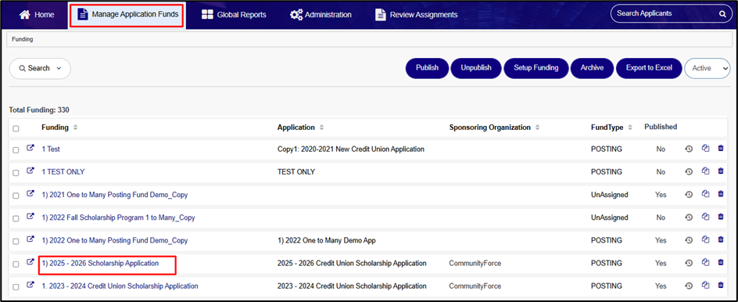Check the 2021 One to Many Posting Fund checkbox

[x=16, y=196]
